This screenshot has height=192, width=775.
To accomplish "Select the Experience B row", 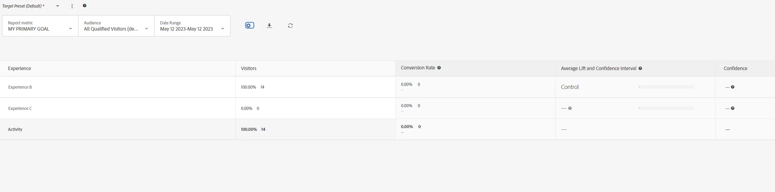I will click(20, 87).
